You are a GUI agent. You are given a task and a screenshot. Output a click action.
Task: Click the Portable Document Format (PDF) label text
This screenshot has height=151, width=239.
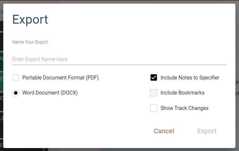(60, 78)
